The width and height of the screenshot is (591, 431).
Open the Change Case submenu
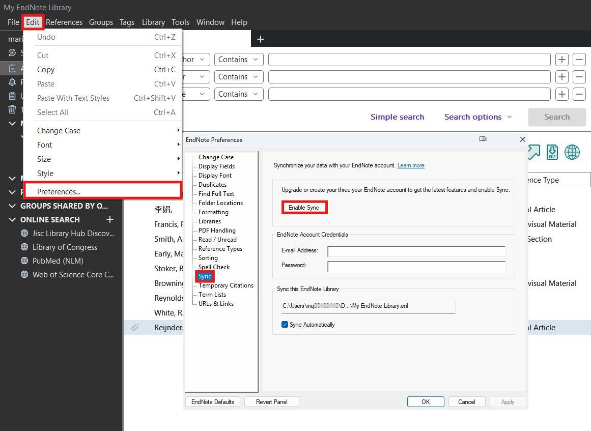[x=103, y=131]
